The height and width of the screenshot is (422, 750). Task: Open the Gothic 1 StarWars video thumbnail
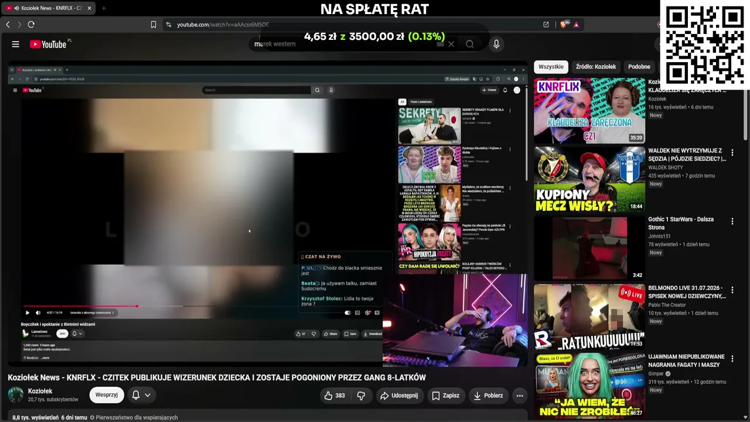click(589, 248)
